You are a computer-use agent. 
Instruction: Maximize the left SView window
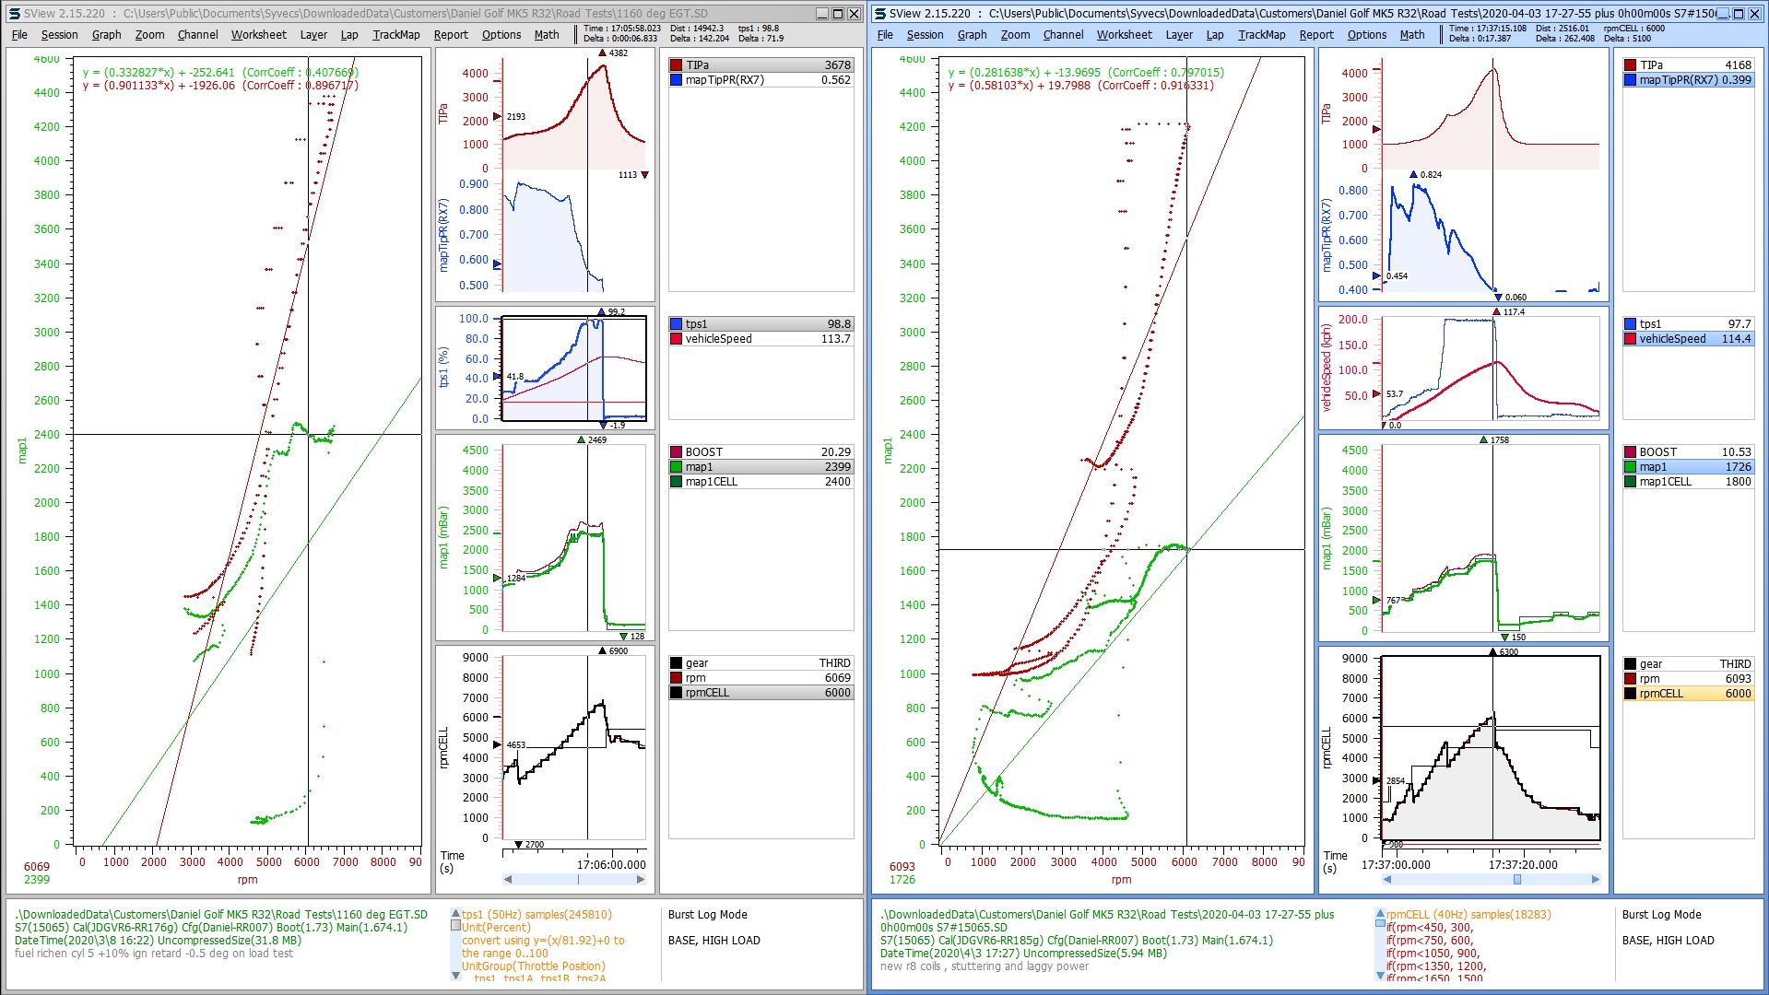pyautogui.click(x=837, y=14)
